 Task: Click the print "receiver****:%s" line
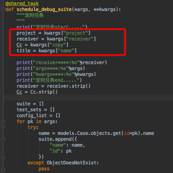pos(62,63)
